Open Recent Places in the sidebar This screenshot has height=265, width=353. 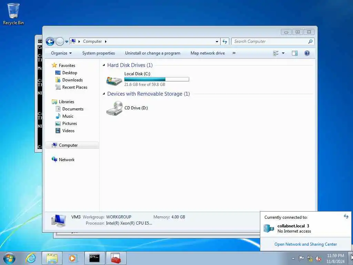pos(75,87)
